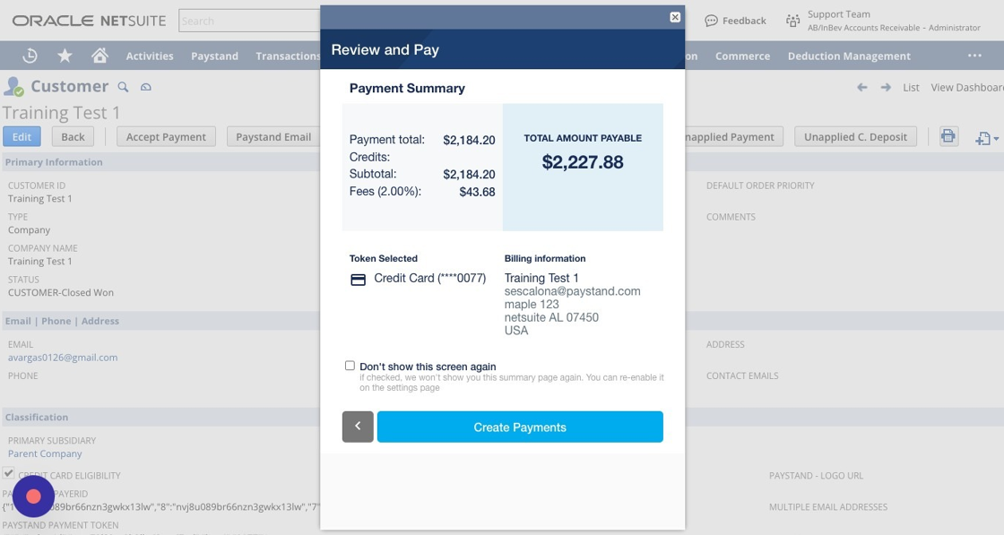
Task: Open the Parent Company subsidiary link
Action: tap(45, 453)
